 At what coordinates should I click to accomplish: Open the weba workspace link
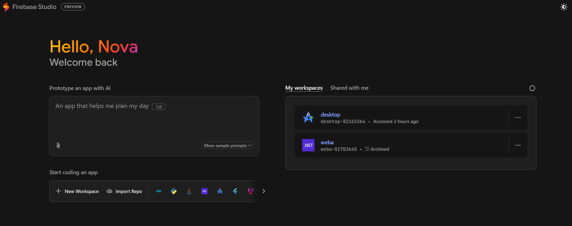click(327, 142)
